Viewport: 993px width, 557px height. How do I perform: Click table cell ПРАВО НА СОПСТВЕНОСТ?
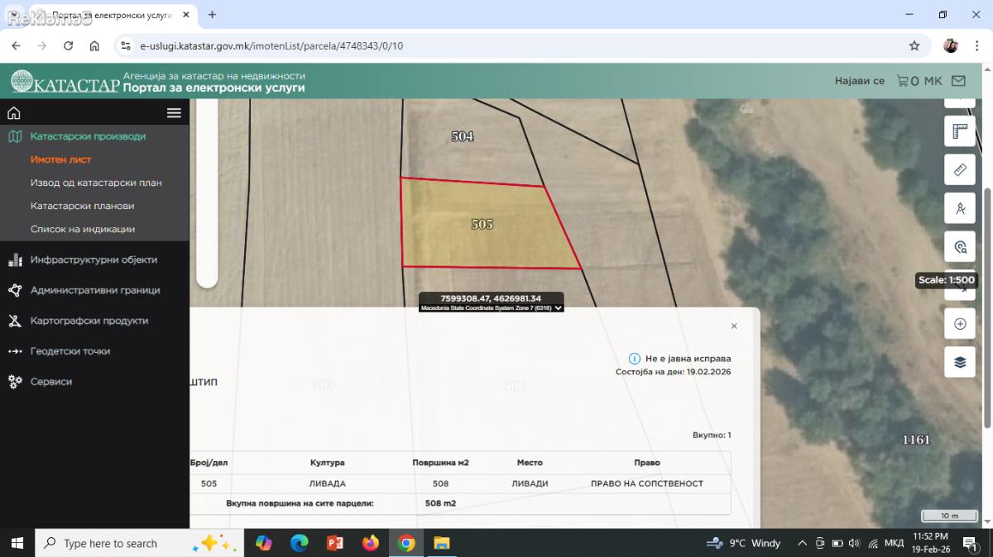pyautogui.click(x=647, y=483)
